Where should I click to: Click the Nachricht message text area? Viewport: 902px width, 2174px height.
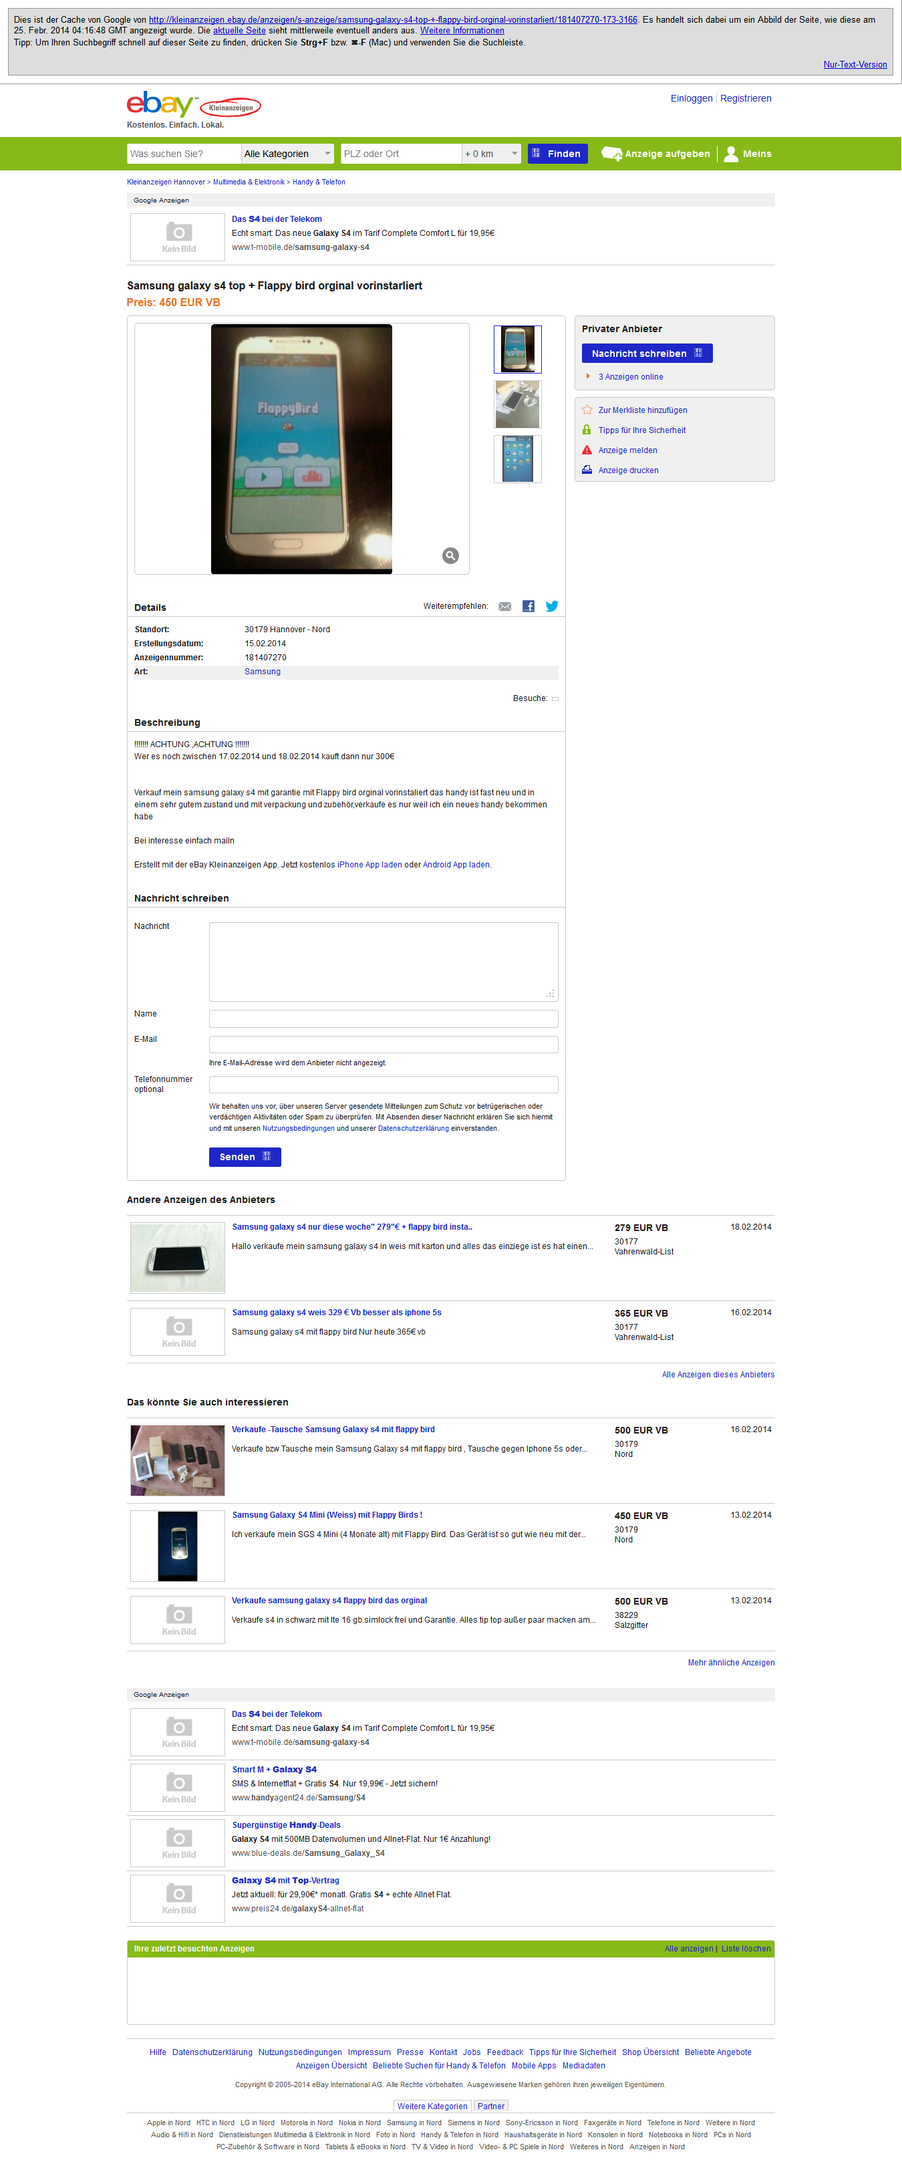click(x=383, y=962)
